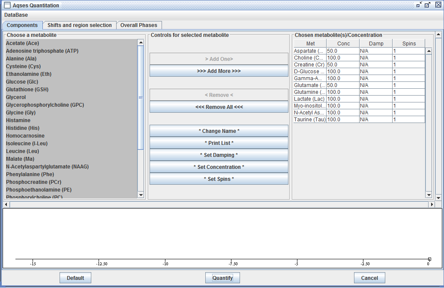Click chosen metabolites table scroll up arrow
Viewport: 444px width, 288px height.
[429, 51]
